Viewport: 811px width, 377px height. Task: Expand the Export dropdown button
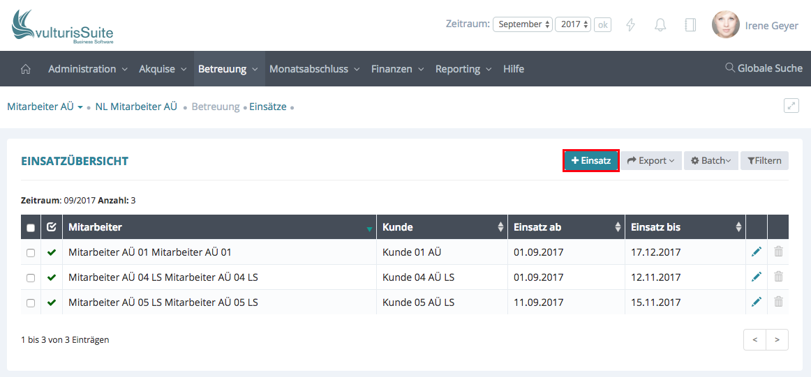tap(651, 161)
